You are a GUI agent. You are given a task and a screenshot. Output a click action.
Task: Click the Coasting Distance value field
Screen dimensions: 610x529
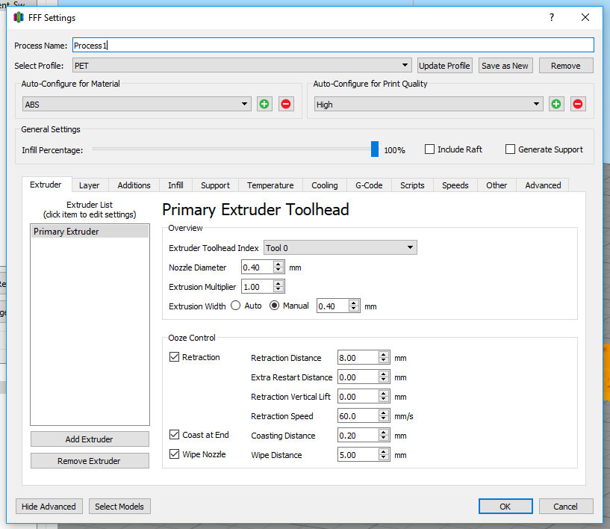[x=358, y=436]
